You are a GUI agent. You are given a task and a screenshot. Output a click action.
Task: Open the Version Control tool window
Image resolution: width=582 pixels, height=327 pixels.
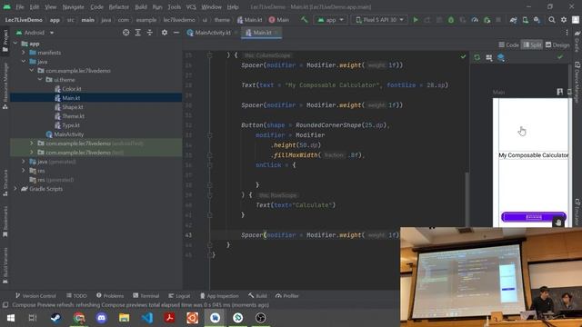(x=35, y=295)
